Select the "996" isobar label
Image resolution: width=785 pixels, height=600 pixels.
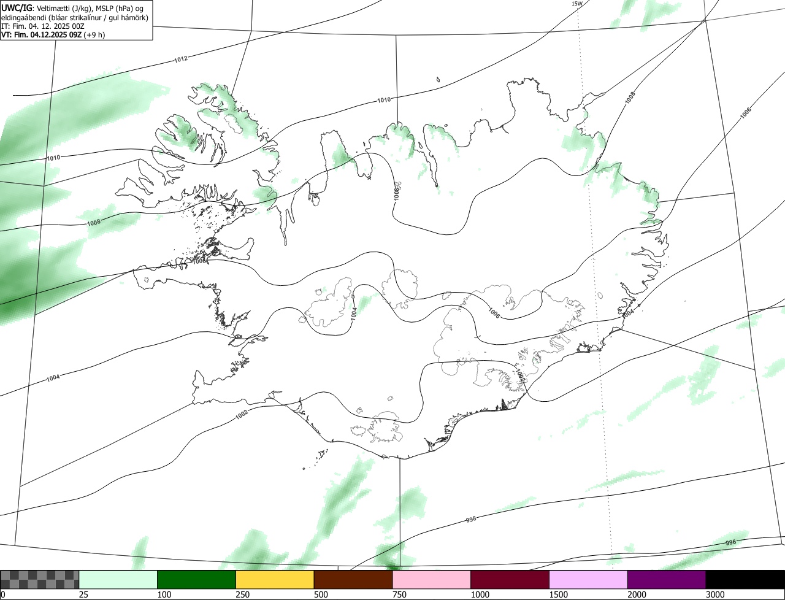click(730, 542)
